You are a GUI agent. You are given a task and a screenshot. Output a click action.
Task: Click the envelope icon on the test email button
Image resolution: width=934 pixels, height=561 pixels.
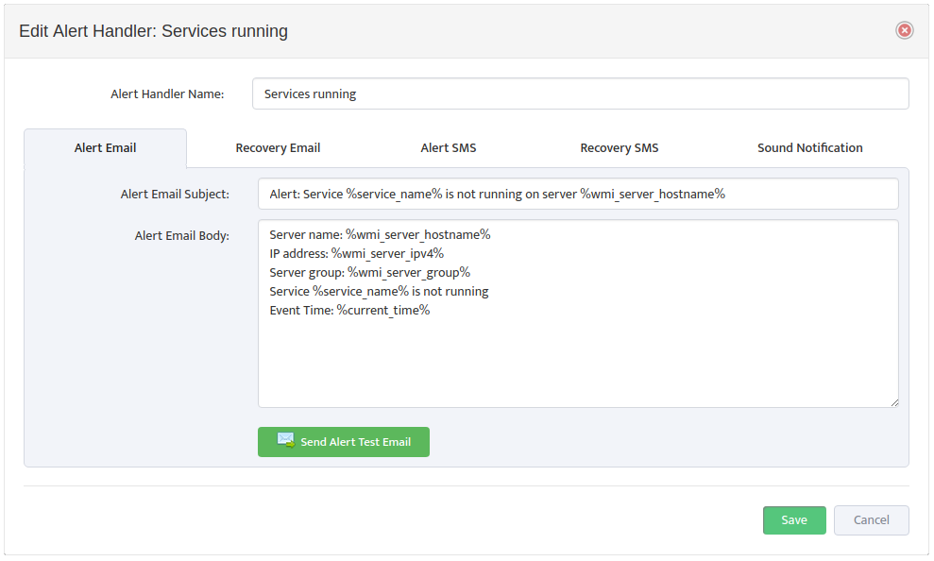click(285, 440)
